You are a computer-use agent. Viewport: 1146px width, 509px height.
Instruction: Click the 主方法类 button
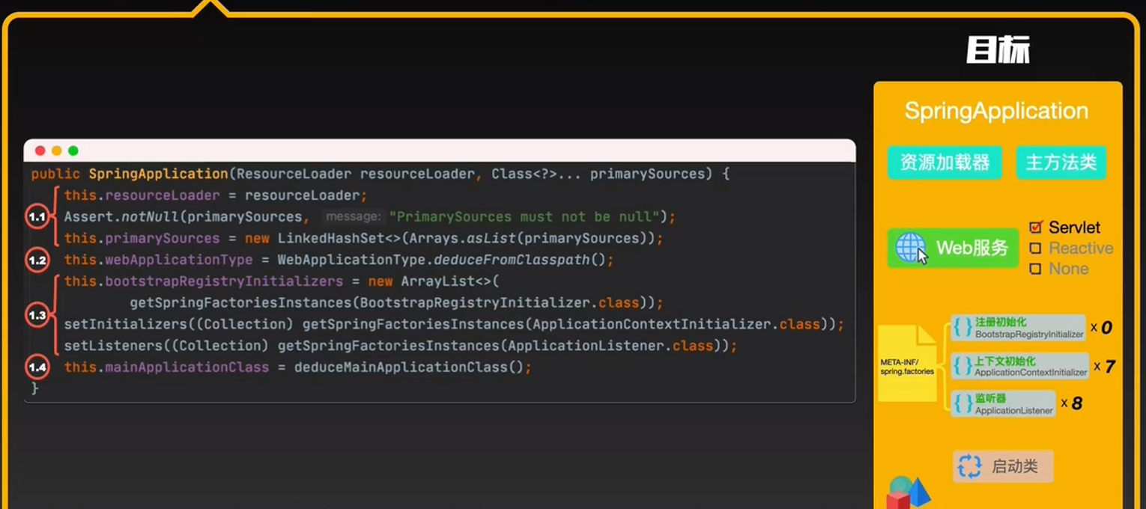point(1061,162)
